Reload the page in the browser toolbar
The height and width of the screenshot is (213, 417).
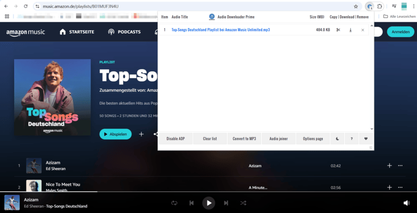[x=26, y=6]
